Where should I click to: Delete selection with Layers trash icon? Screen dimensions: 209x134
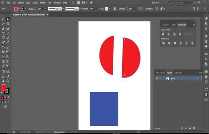198,128
